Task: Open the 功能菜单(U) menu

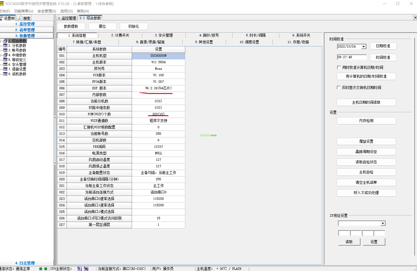Action: pyautogui.click(x=24, y=11)
